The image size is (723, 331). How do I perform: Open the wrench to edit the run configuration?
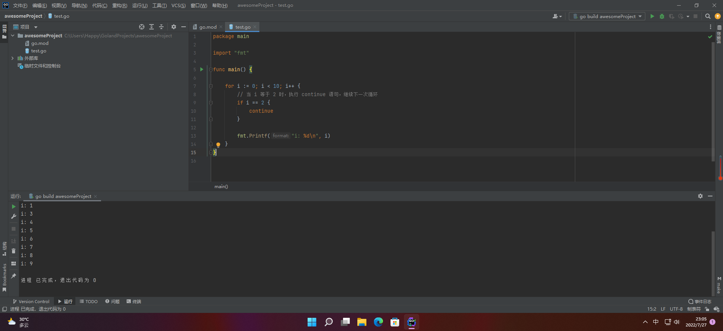(x=14, y=216)
